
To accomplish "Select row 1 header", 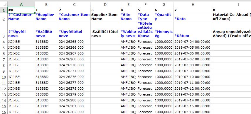I will (4, 10).
